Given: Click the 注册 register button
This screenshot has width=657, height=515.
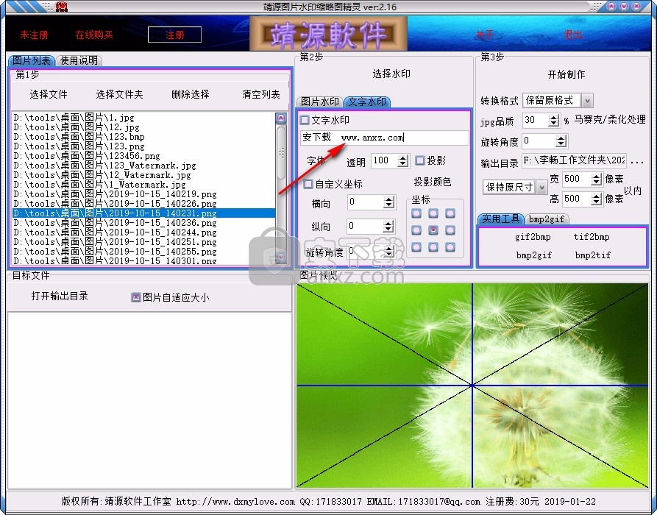Looking at the screenshot, I should tap(174, 35).
